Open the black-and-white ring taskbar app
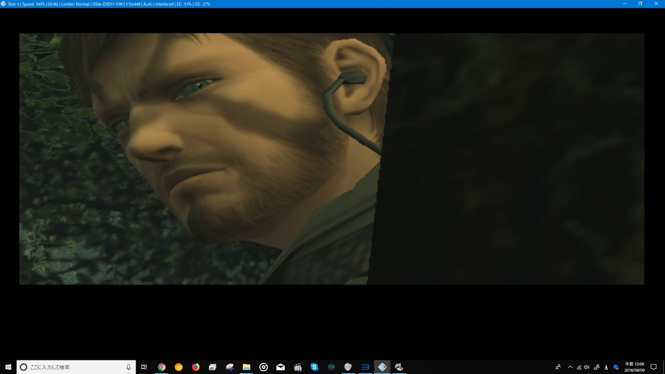Viewport: 665px width, 374px height. (x=263, y=367)
